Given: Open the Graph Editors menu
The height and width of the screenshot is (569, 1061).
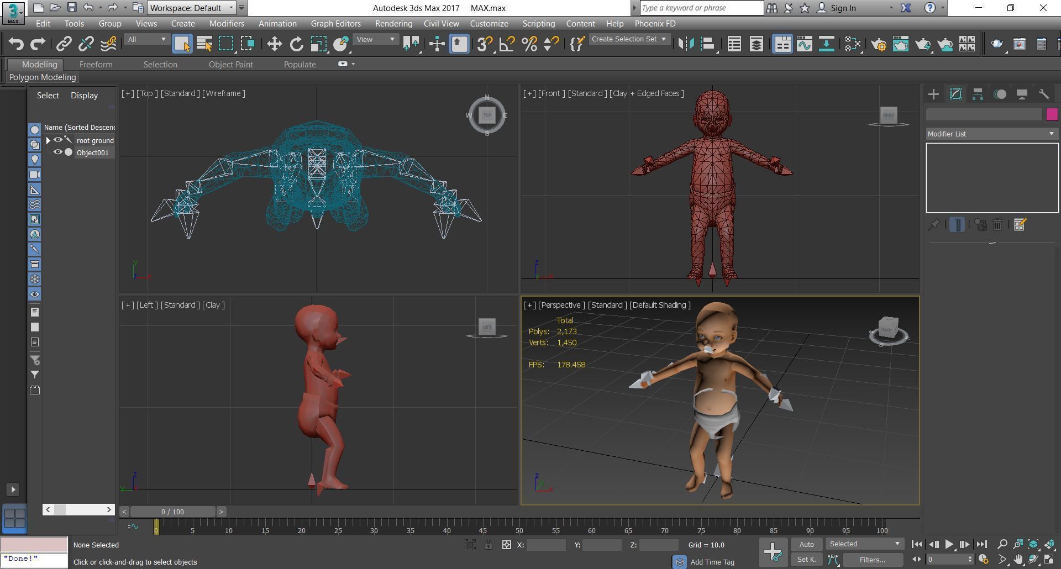Looking at the screenshot, I should (335, 24).
